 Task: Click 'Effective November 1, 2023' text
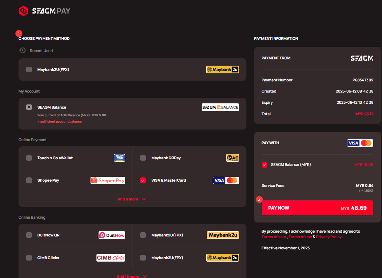(286, 248)
